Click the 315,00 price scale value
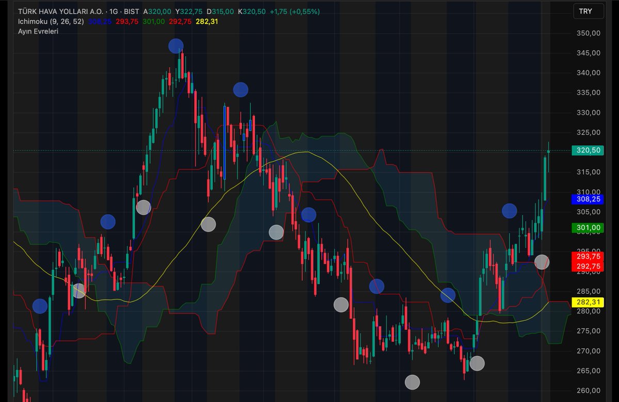This screenshot has width=619, height=402. click(589, 172)
